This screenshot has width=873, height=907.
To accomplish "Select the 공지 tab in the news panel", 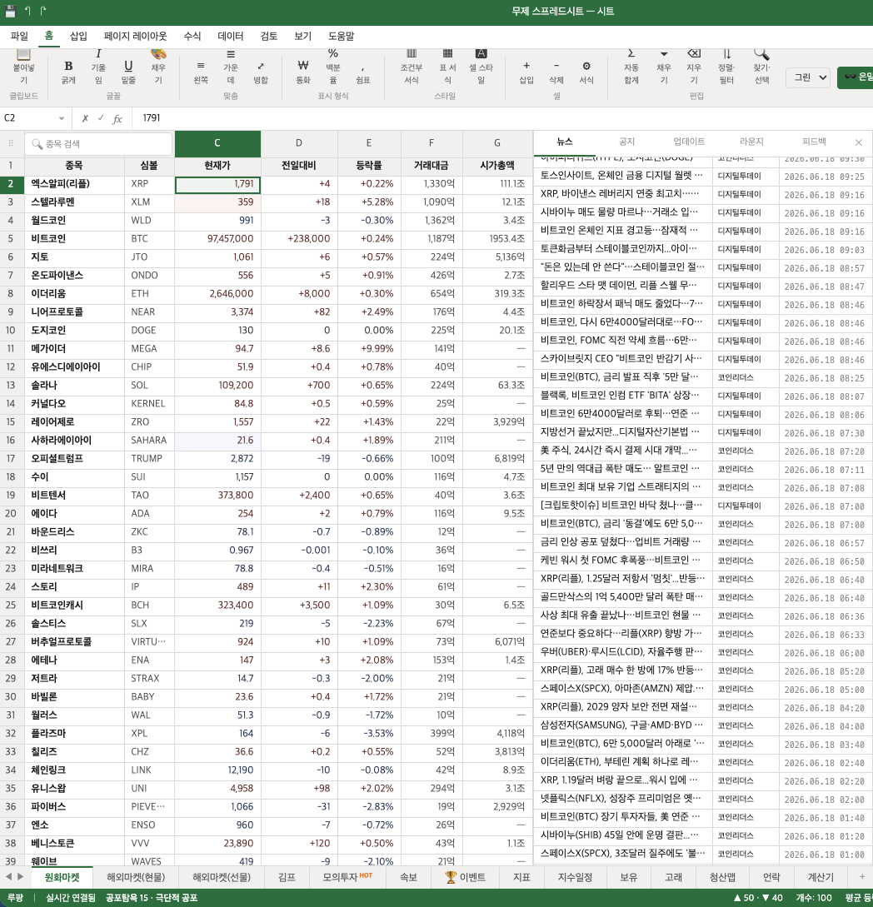I will click(626, 142).
